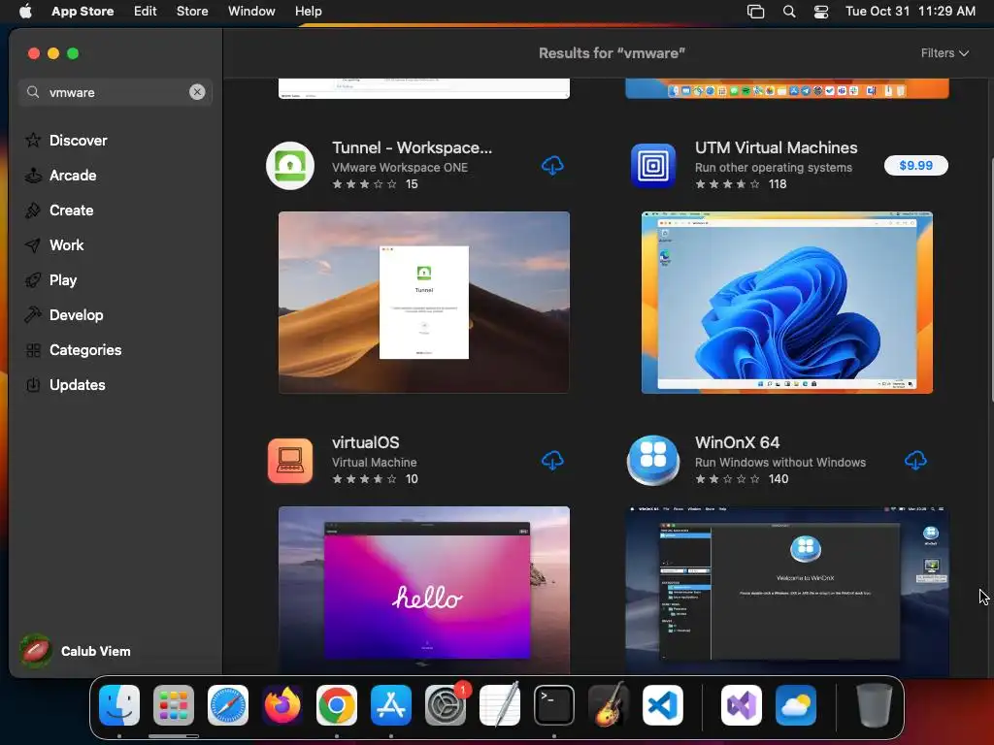Expand the Filters dropdown
Viewport: 994px width, 745px height.
[x=944, y=53]
